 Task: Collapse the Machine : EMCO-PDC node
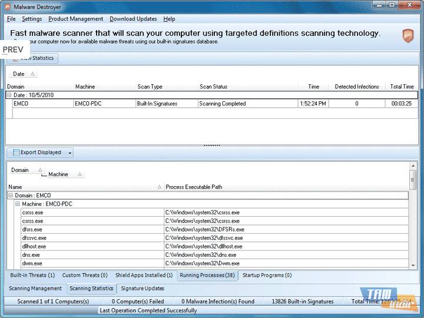tap(18, 204)
